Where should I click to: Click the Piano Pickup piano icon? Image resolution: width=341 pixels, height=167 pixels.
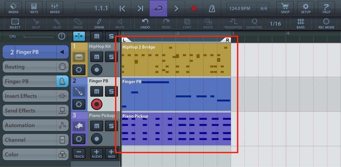click(79, 126)
